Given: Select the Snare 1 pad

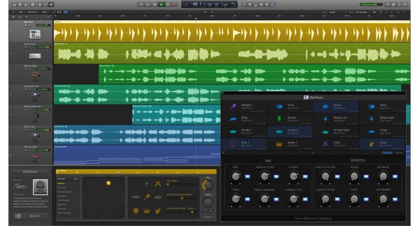Looking at the screenshot, I should pos(291,144).
